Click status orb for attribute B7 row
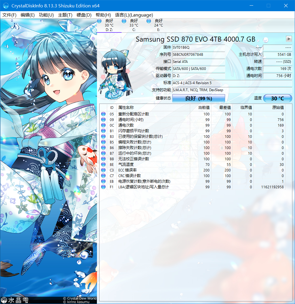 (104, 153)
